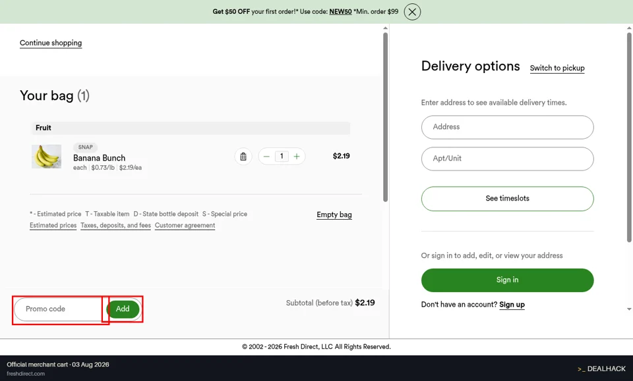
Task: Focus the Apt/Unit input field
Action: point(508,159)
